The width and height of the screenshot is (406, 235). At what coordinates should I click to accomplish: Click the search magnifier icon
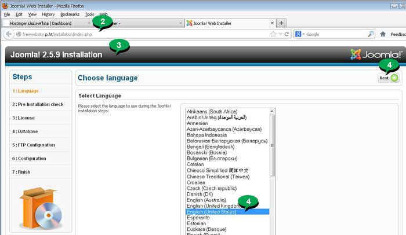[371, 34]
